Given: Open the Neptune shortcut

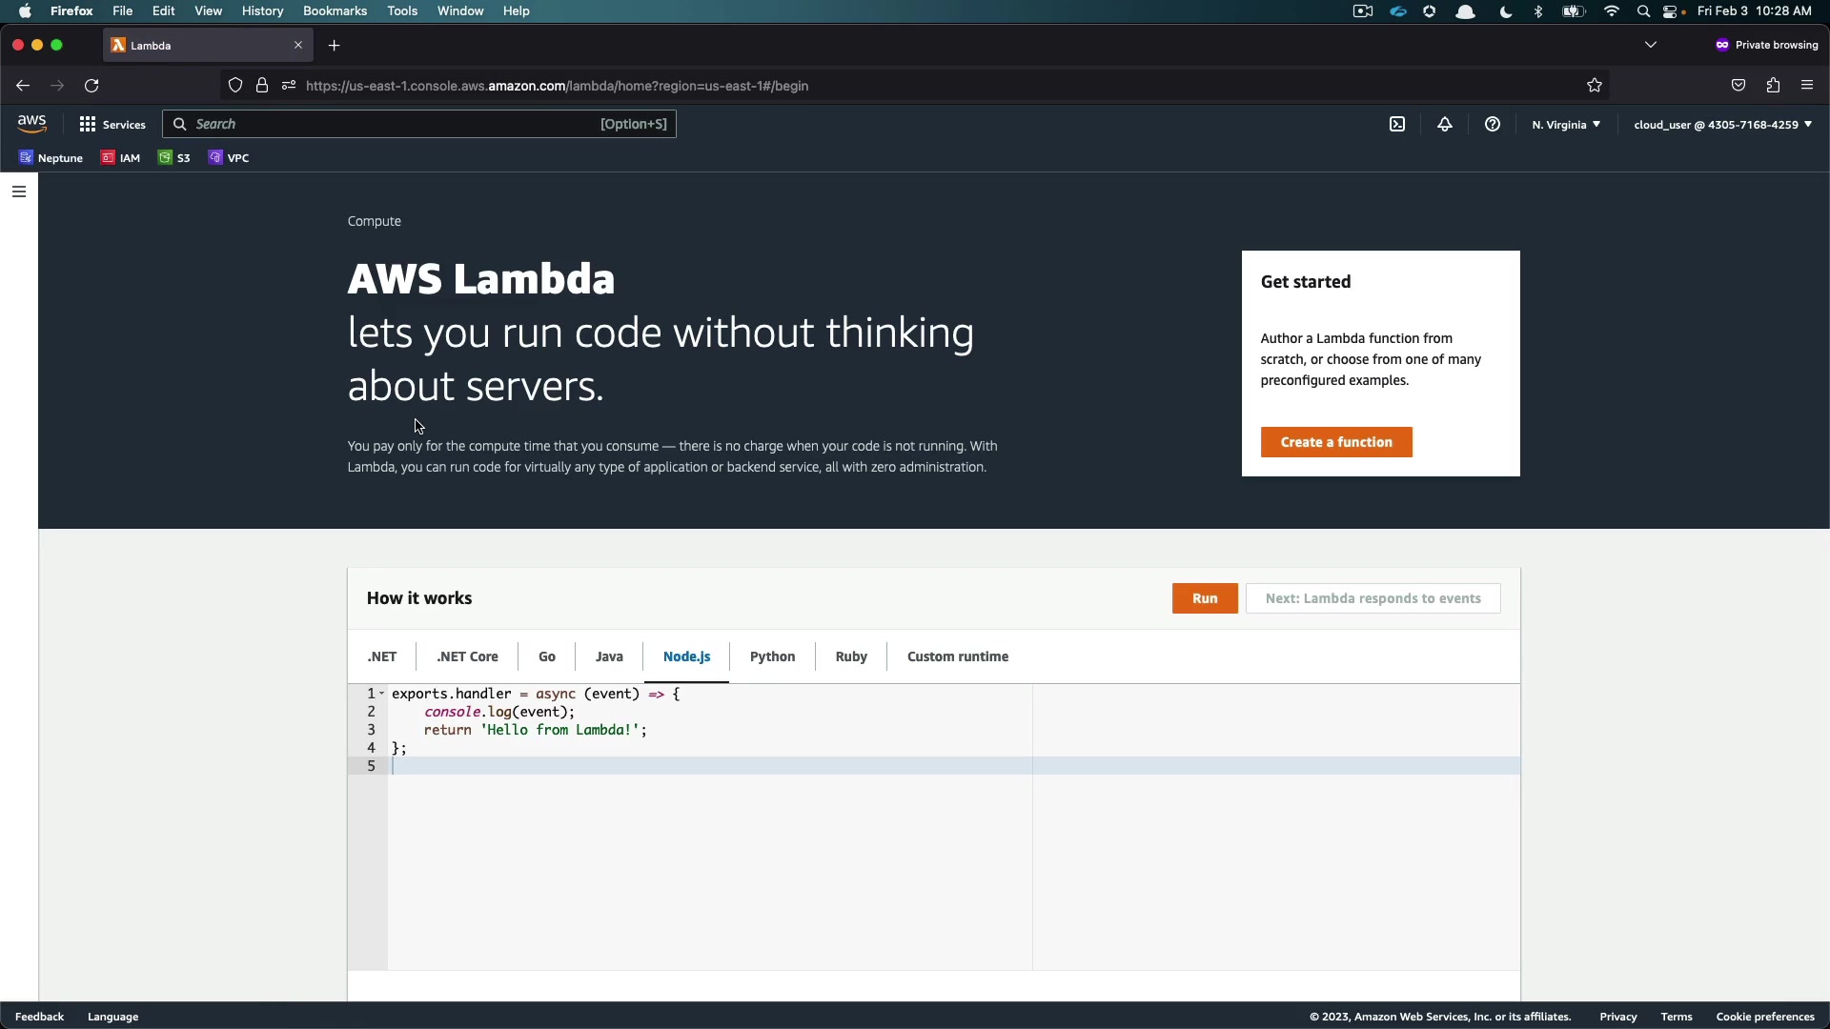Looking at the screenshot, I should [51, 158].
